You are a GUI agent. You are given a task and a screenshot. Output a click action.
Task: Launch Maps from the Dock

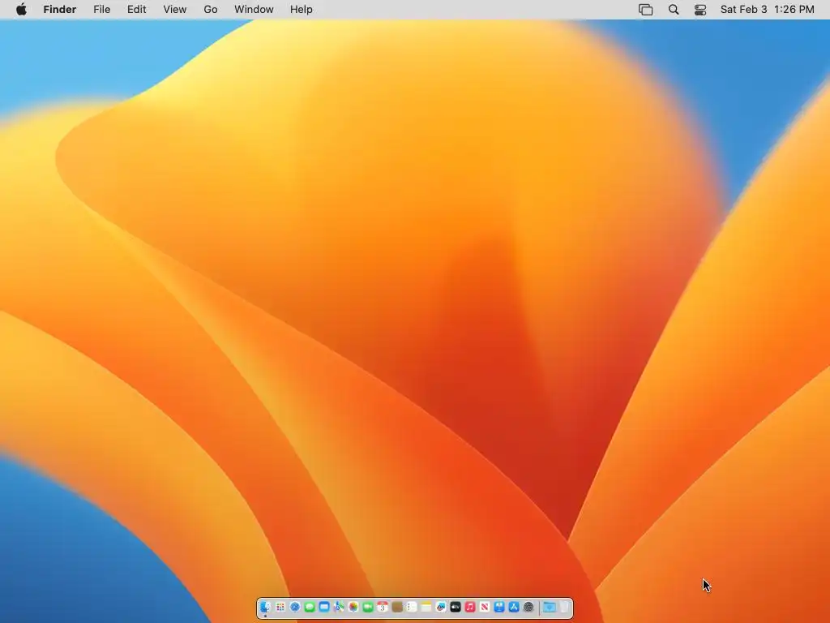[339, 607]
